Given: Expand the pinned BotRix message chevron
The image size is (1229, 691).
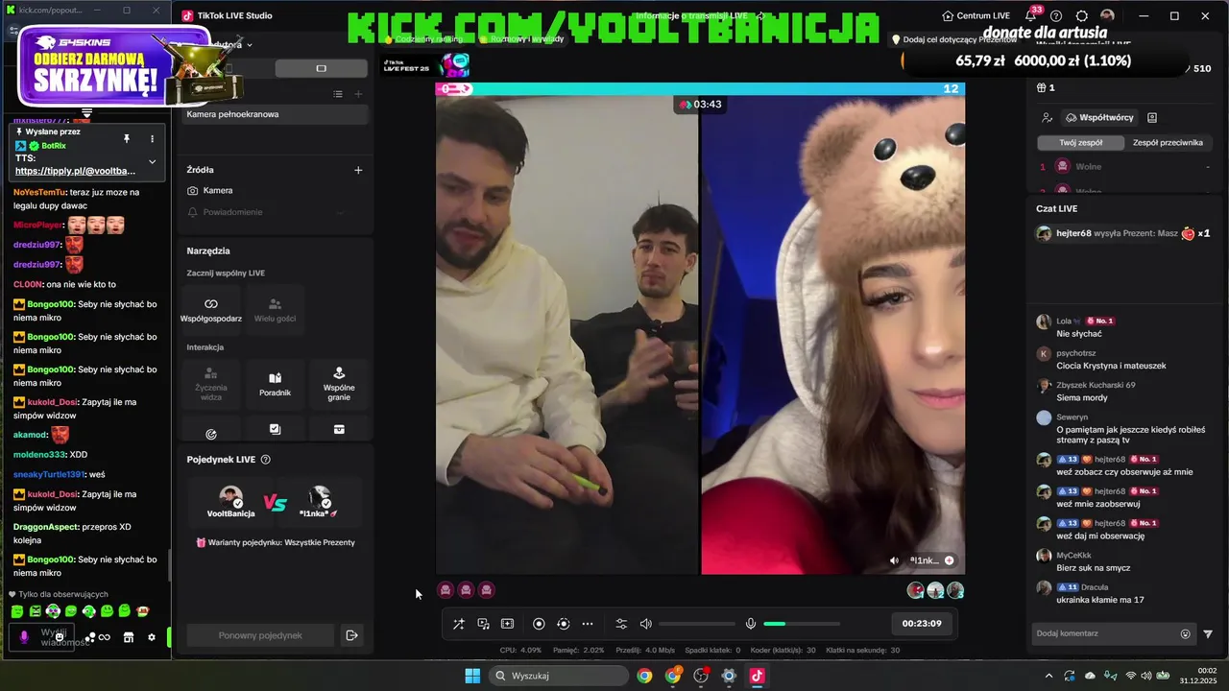Looking at the screenshot, I should [152, 161].
